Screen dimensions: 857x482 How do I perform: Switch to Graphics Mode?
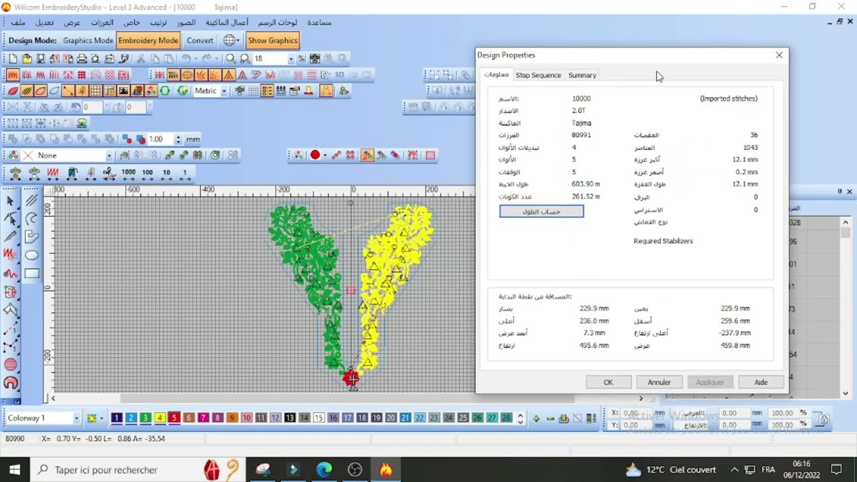(x=88, y=40)
